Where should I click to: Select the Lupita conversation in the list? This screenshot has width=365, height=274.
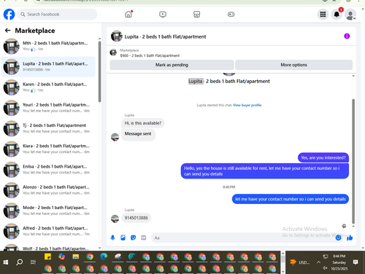click(48, 67)
